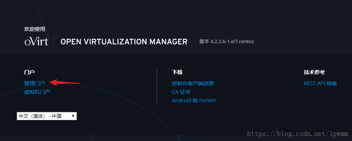
Task: Click the divider between 门户 and 下载 sections
Action: click(x=157, y=86)
